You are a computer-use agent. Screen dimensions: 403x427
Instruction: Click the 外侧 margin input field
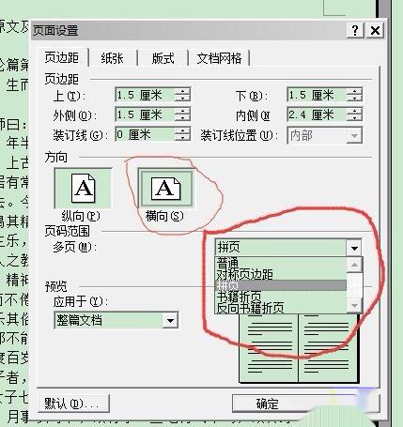pos(145,114)
